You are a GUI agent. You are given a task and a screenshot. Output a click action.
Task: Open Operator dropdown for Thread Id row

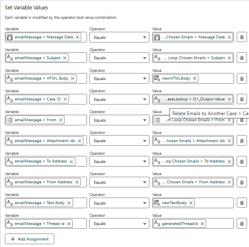coord(119,224)
